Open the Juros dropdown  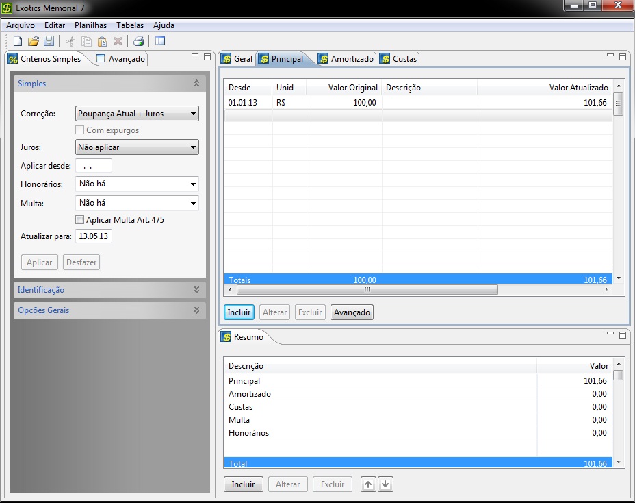(137, 147)
